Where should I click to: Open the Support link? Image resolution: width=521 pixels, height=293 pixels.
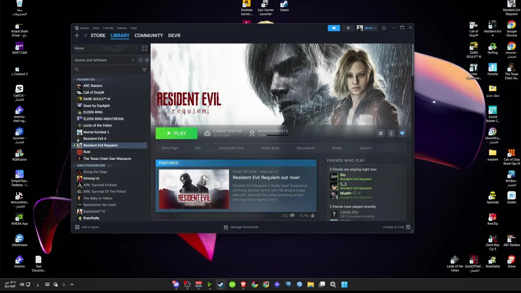(366, 148)
